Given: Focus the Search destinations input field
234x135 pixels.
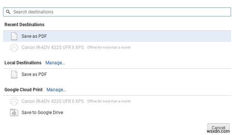Looking at the screenshot, I should click(x=117, y=12).
